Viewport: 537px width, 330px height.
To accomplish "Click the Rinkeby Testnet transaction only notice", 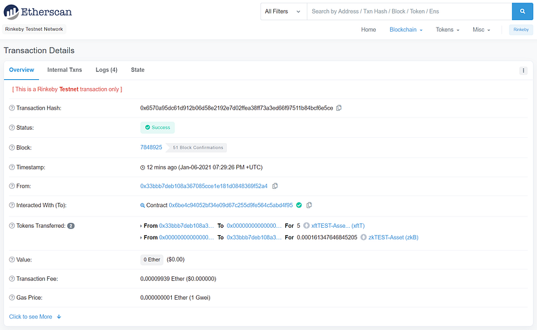I will pos(67,89).
